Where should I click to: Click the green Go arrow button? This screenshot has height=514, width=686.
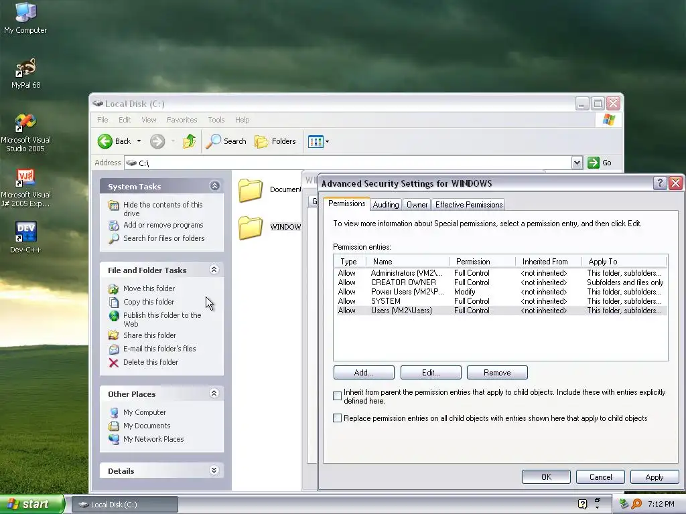(594, 163)
